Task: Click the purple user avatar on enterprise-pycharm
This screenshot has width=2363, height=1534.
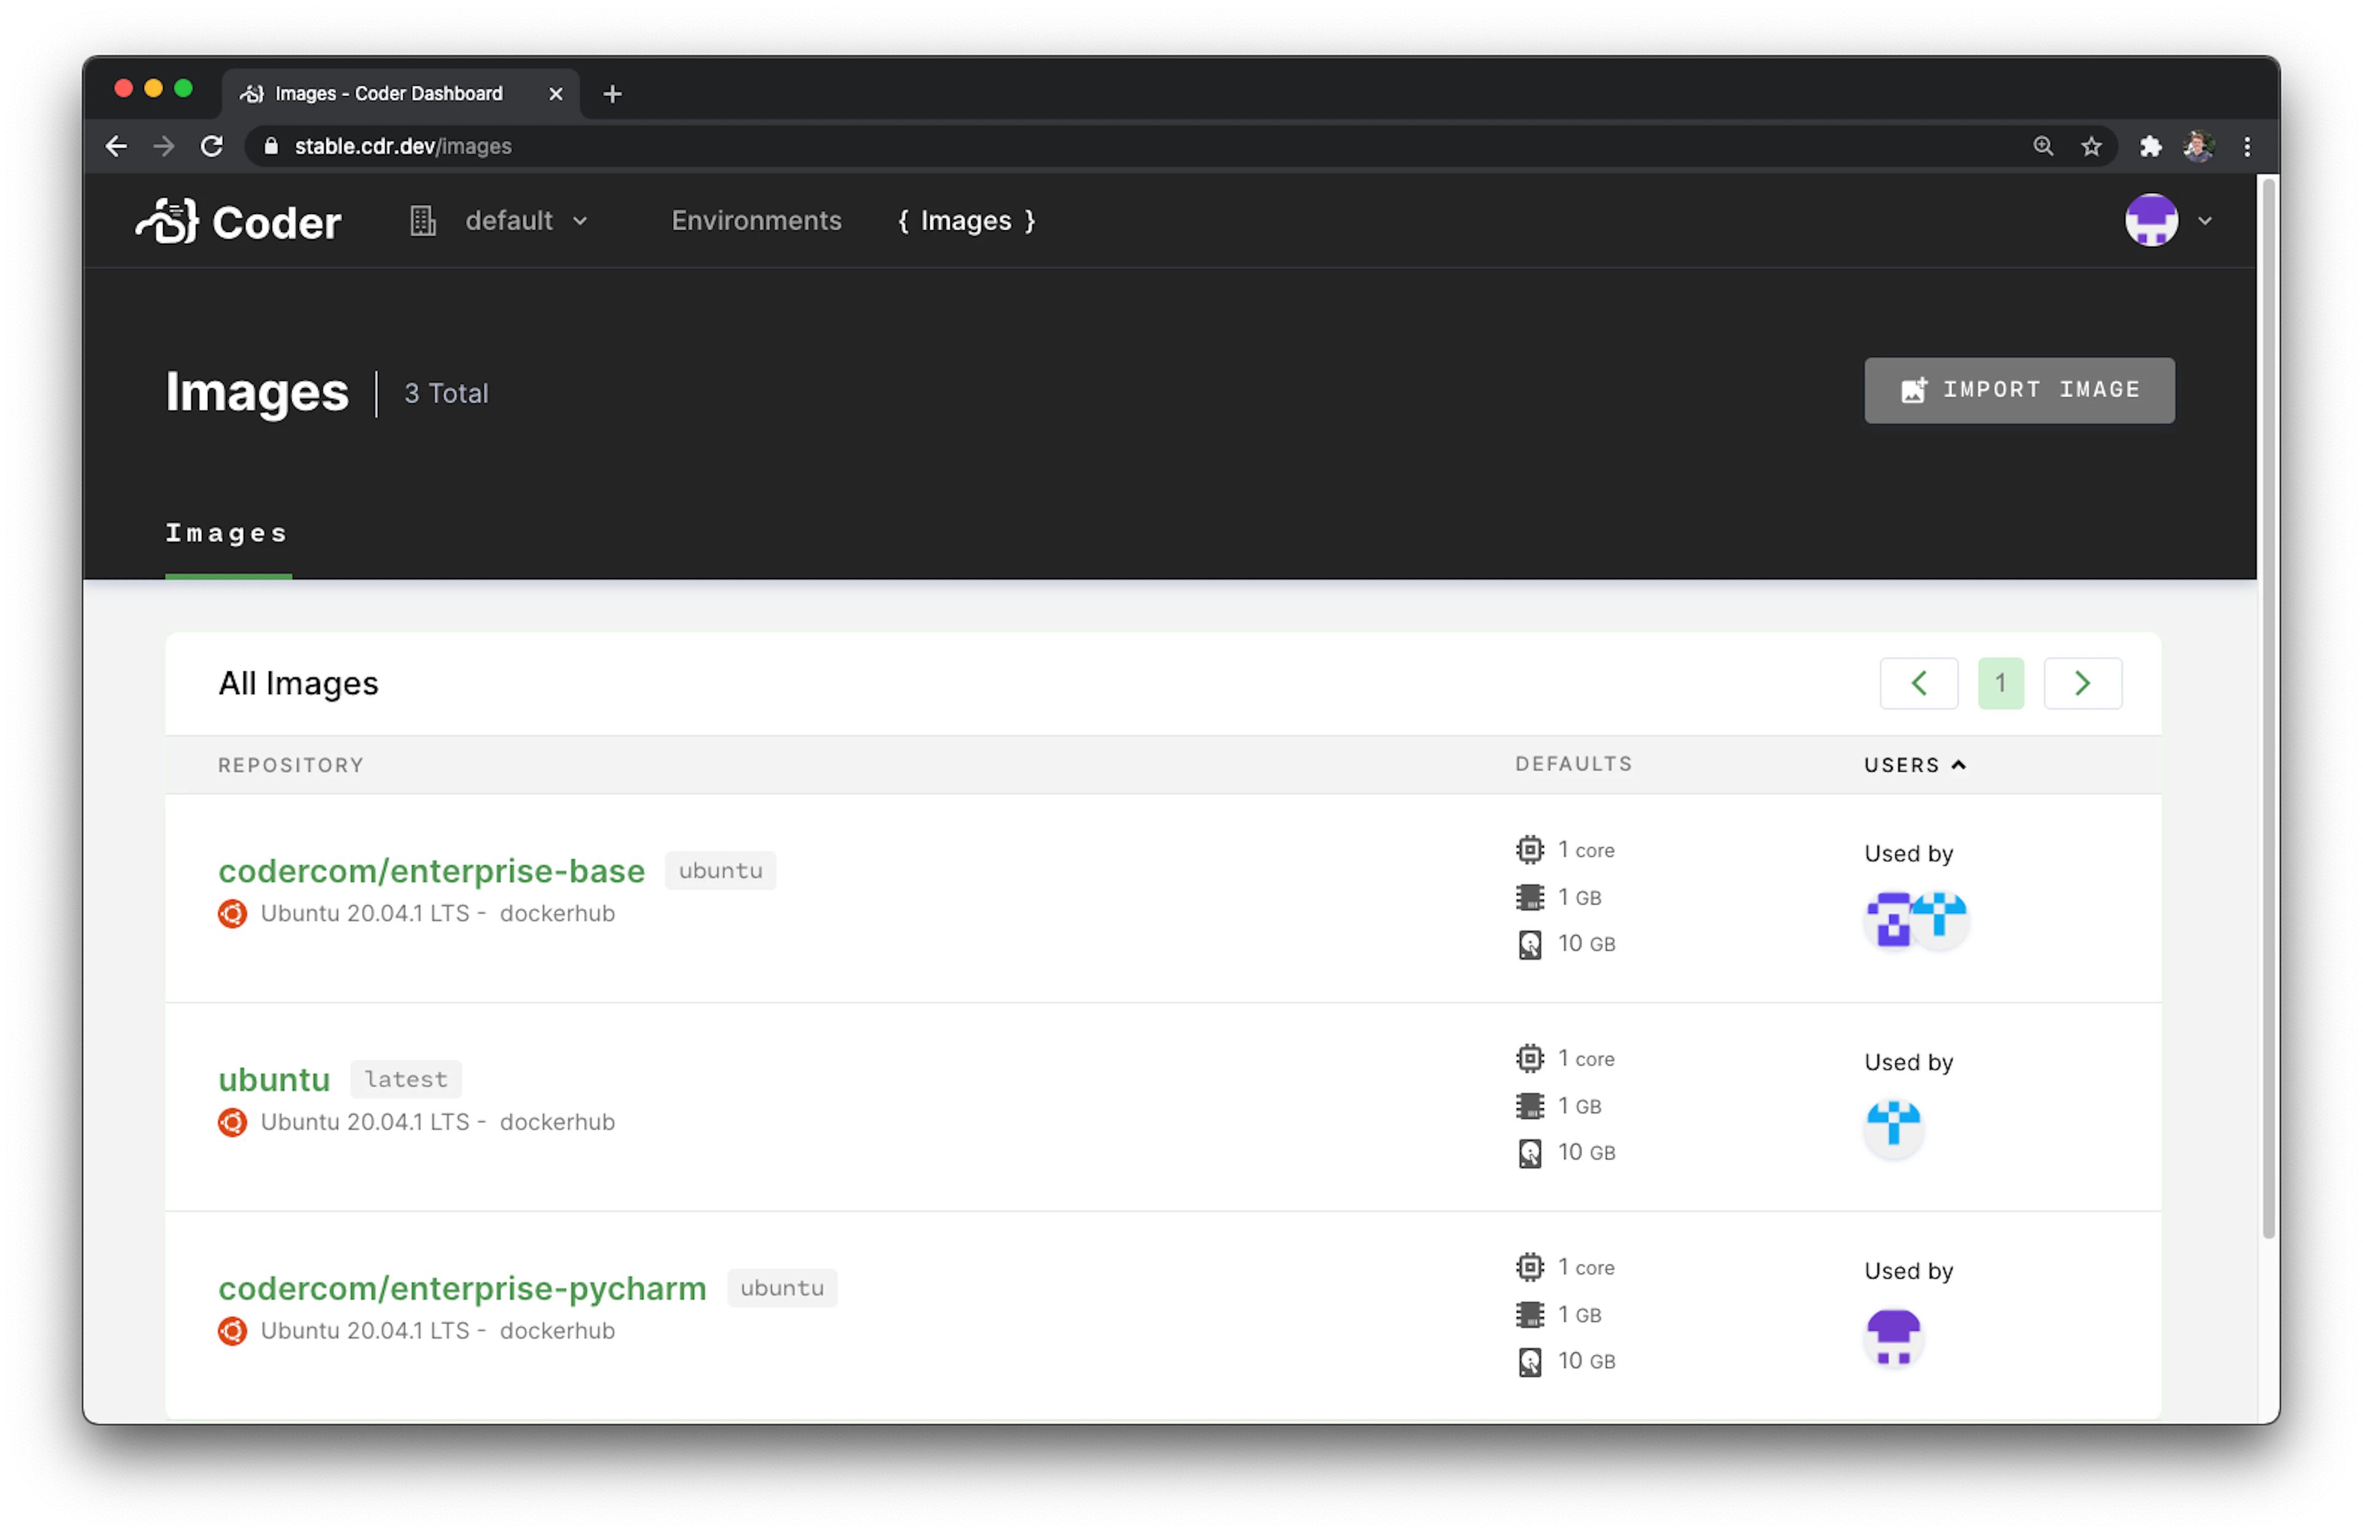Action: pos(1893,1338)
